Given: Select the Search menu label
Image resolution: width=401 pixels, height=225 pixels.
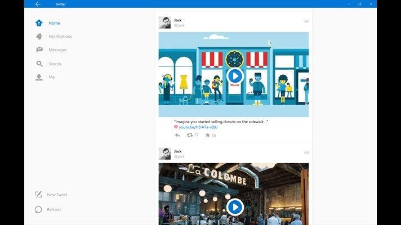Looking at the screenshot, I should click(55, 64).
